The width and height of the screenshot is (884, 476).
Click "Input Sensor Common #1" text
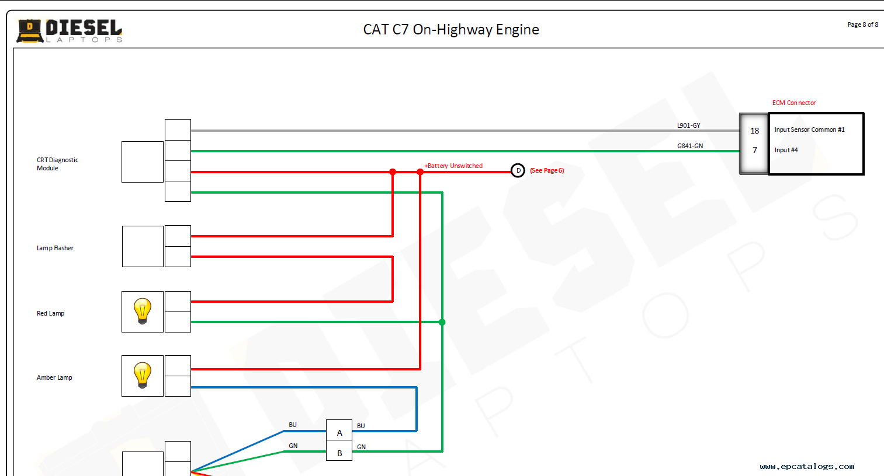pos(809,129)
